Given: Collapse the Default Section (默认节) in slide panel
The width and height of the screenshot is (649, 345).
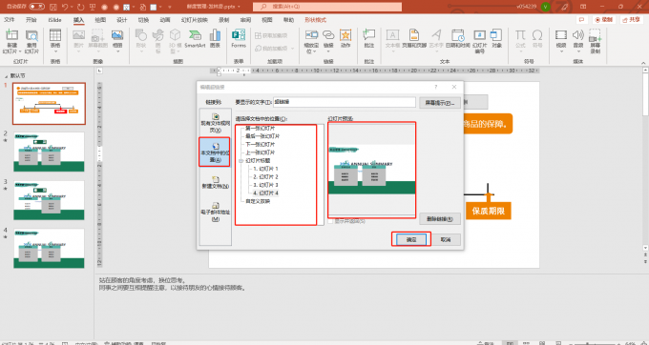Looking at the screenshot, I should [x=7, y=76].
